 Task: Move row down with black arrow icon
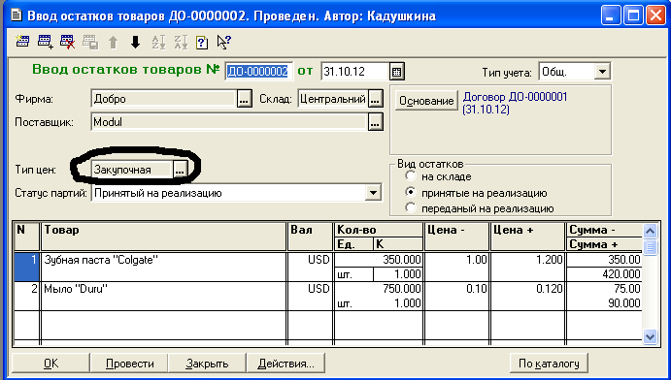click(136, 42)
